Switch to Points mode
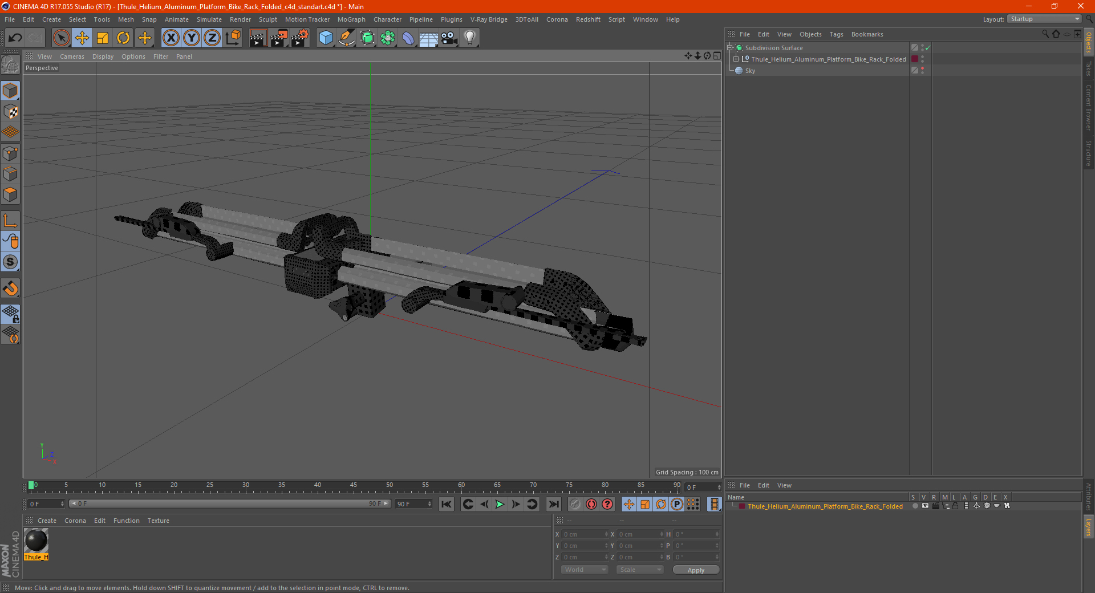1095x593 pixels. 10,153
